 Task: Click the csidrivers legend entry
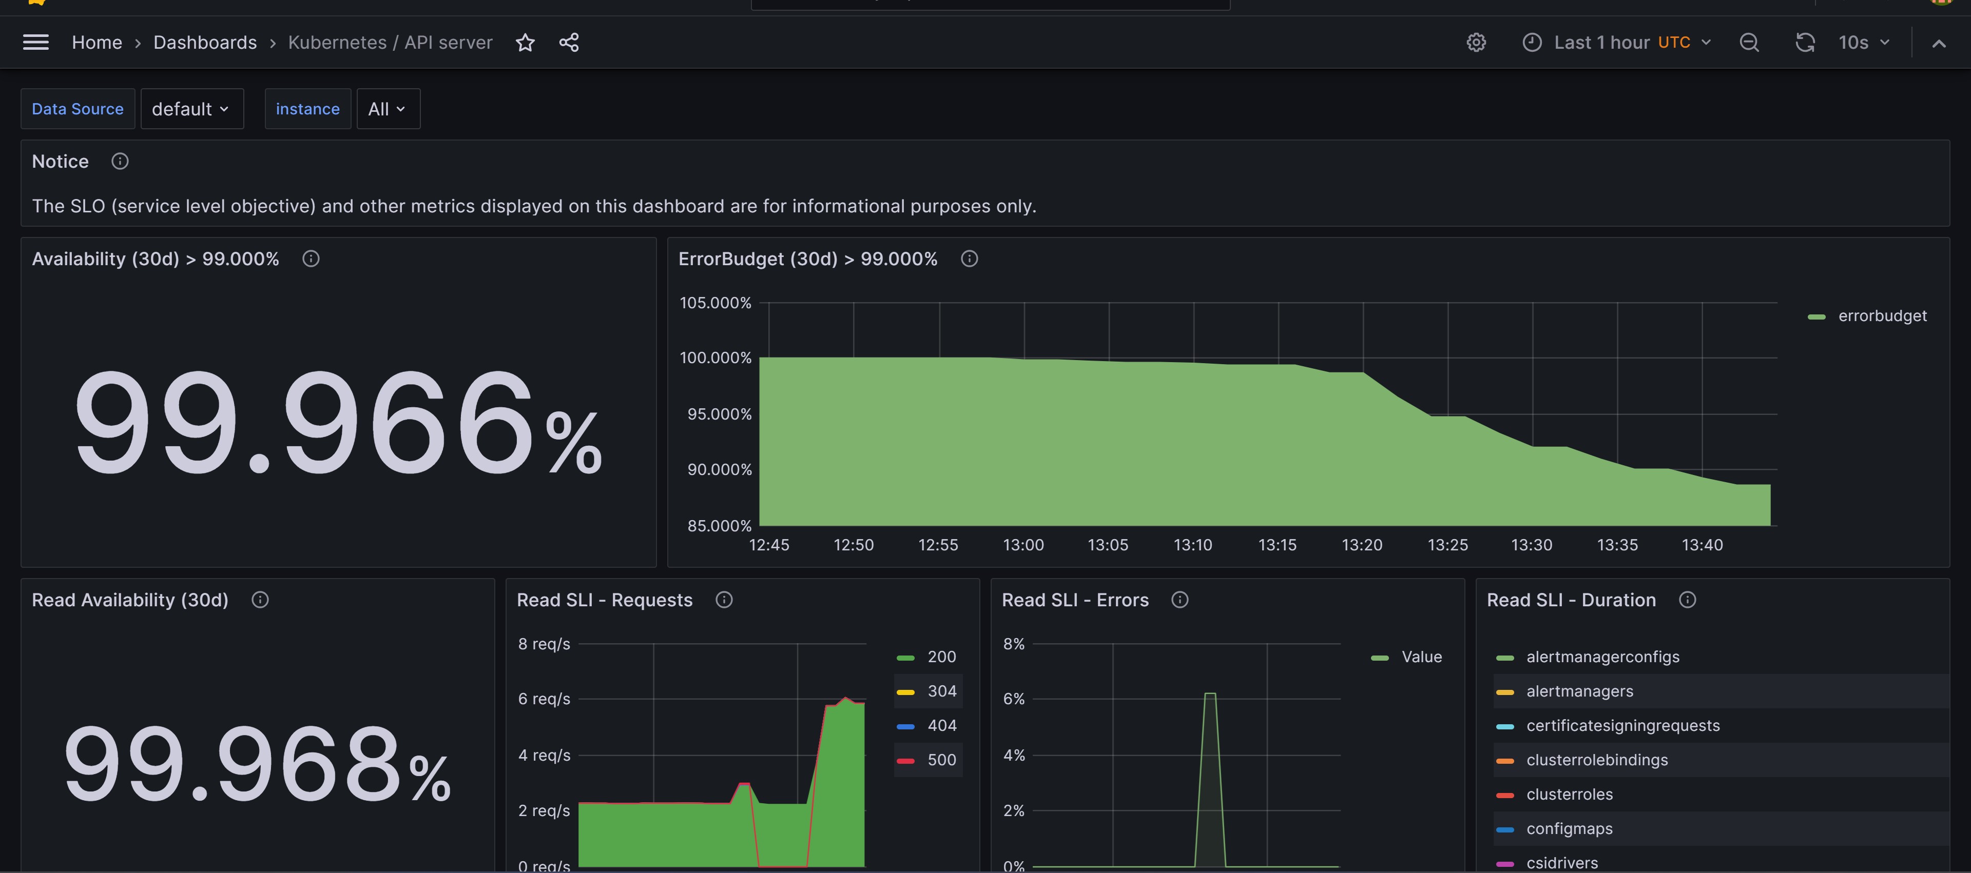tap(1561, 862)
